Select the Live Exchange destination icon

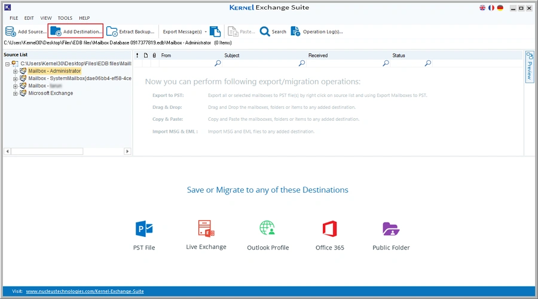point(206,228)
